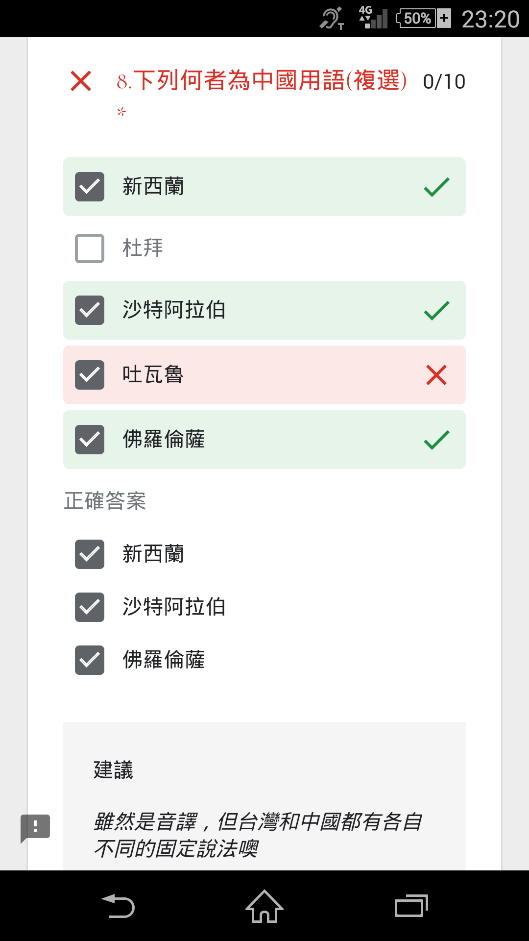Tap the 0/10 score label
This screenshot has width=529, height=941.
tap(444, 82)
